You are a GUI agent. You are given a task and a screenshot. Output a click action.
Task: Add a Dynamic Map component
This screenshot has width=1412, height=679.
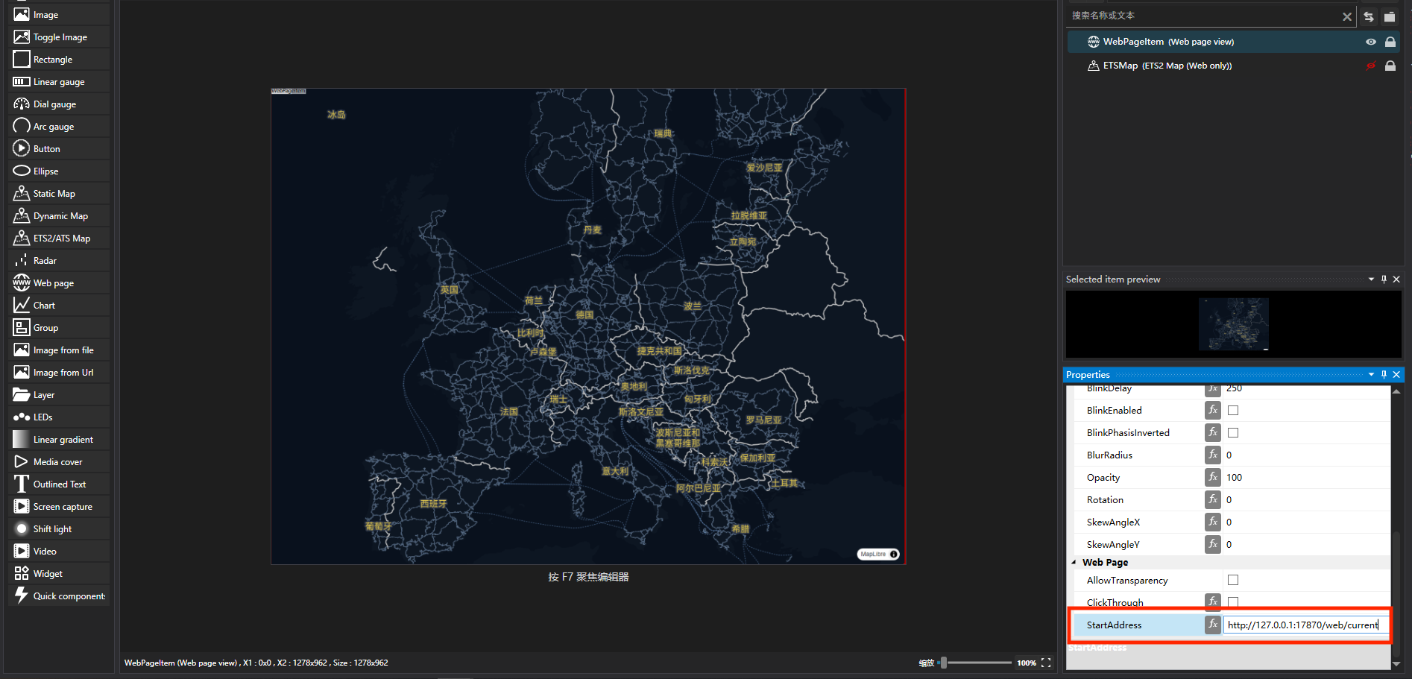tap(60, 216)
